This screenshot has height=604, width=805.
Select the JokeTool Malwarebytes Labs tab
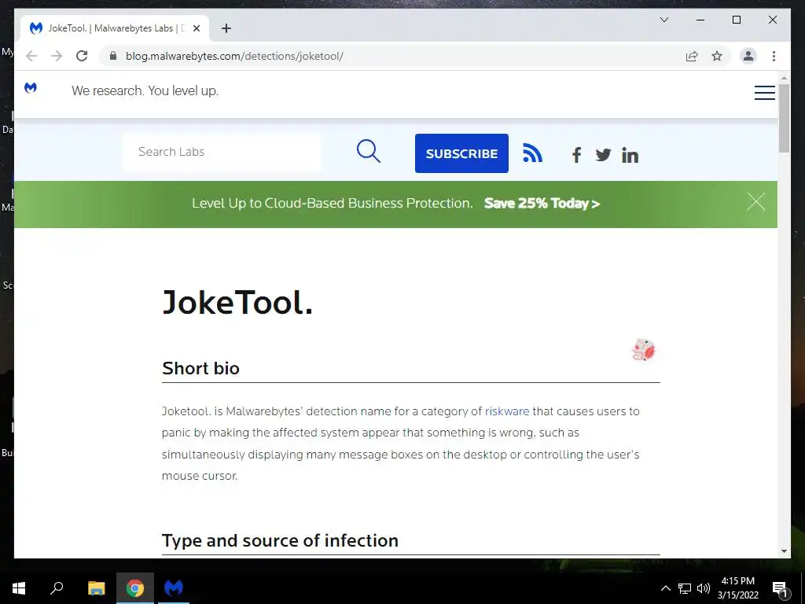(115, 28)
